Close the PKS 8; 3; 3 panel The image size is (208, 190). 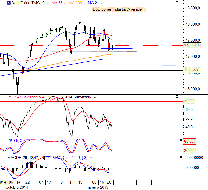click(x=181, y=140)
